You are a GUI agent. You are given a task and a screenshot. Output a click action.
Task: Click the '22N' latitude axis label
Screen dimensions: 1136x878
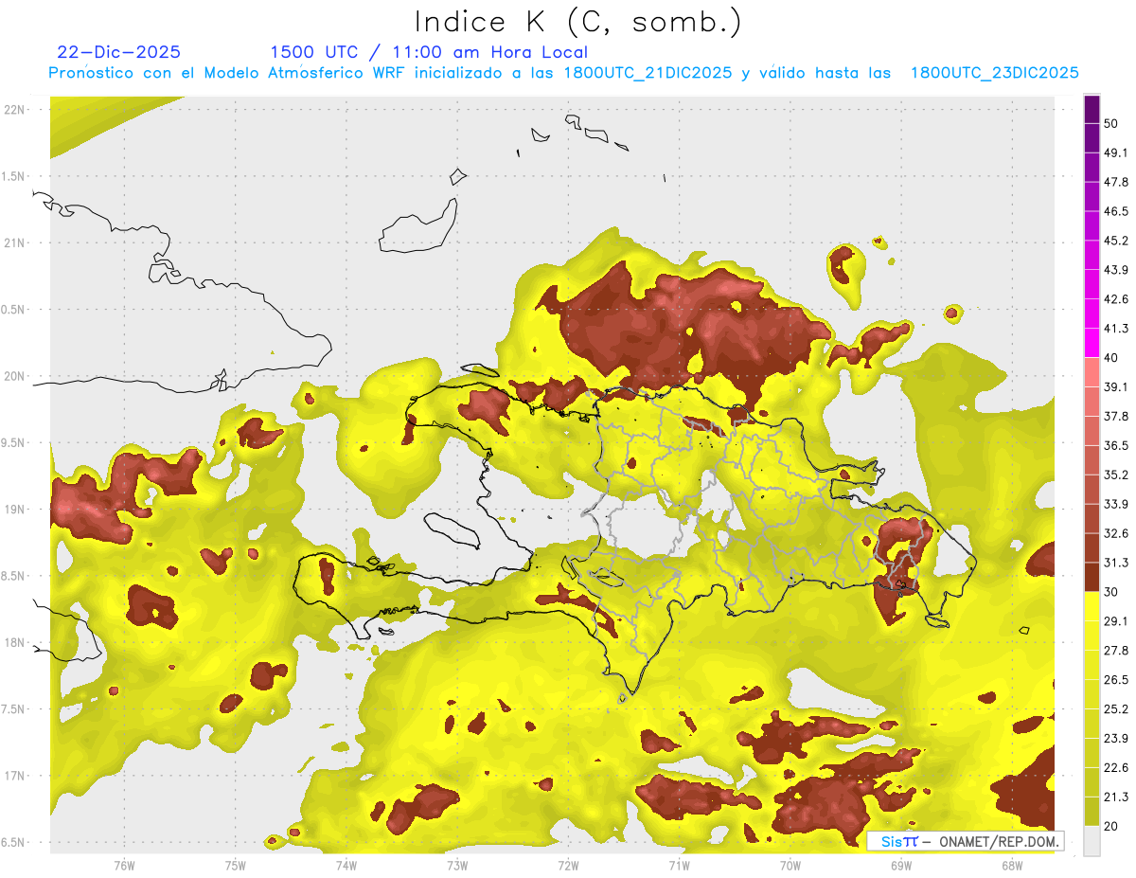13,109
